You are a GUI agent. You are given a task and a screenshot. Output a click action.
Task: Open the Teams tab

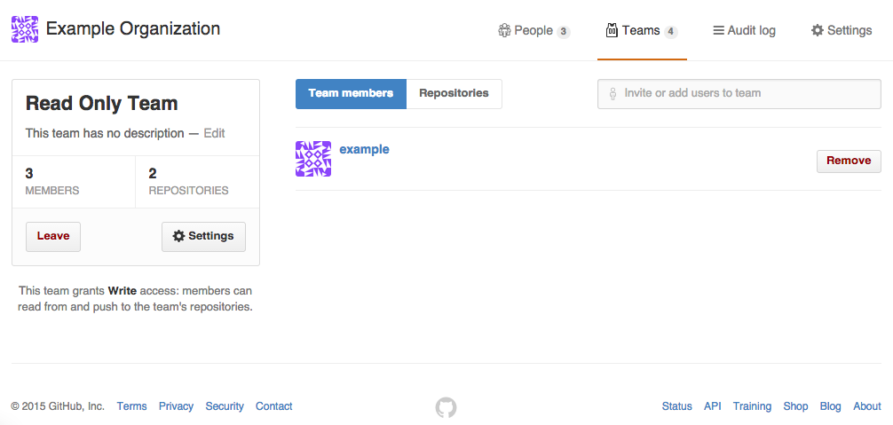(x=641, y=31)
